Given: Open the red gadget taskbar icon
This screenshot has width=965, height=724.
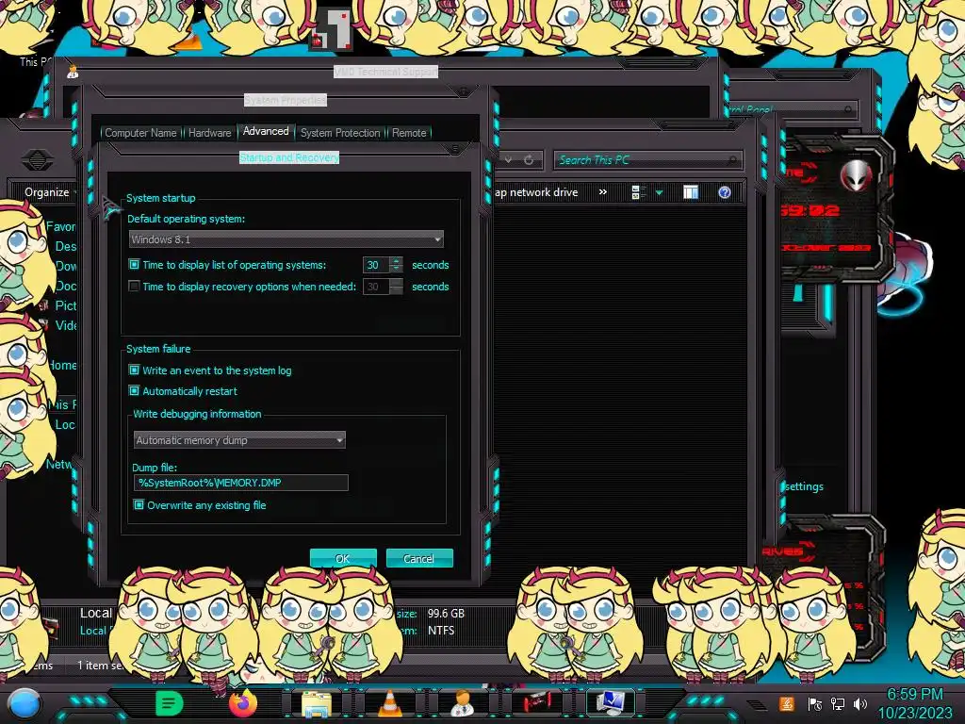Looking at the screenshot, I should tap(536, 702).
